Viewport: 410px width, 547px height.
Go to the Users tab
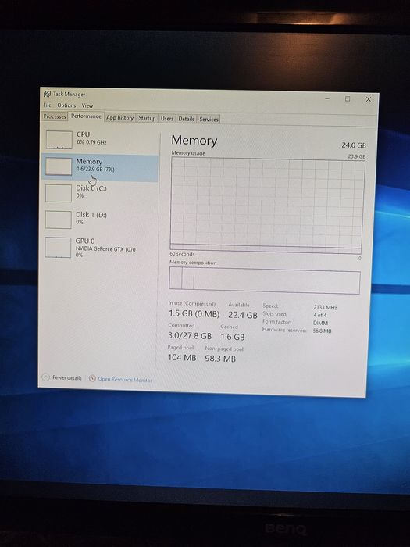166,119
